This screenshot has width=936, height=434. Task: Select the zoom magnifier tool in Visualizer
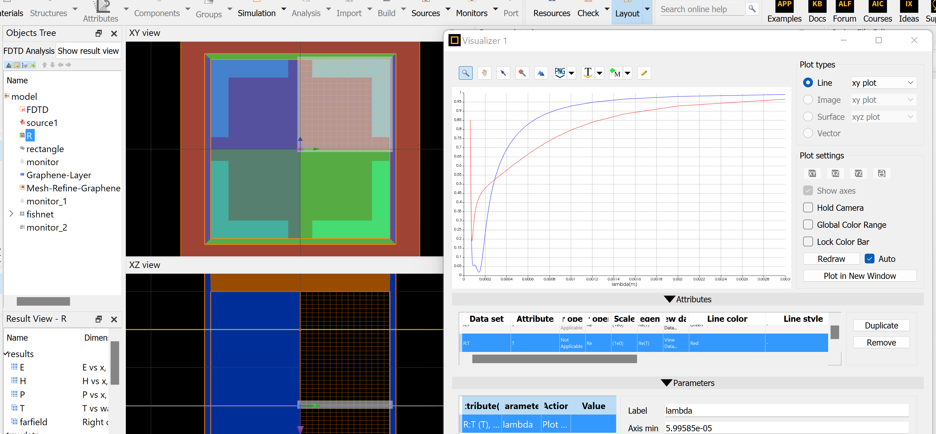(466, 73)
